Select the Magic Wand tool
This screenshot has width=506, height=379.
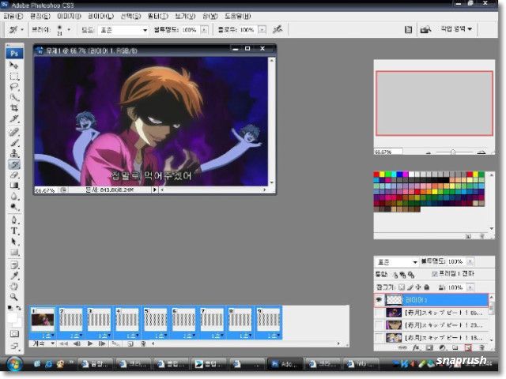(14, 97)
